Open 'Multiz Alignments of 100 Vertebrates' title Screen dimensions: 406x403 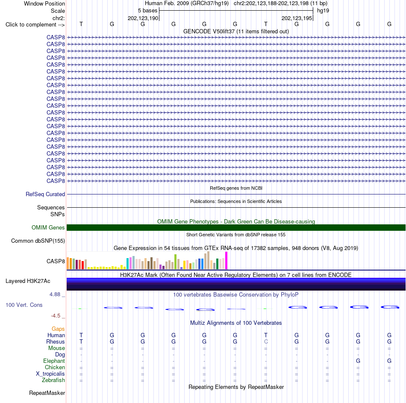click(236, 323)
